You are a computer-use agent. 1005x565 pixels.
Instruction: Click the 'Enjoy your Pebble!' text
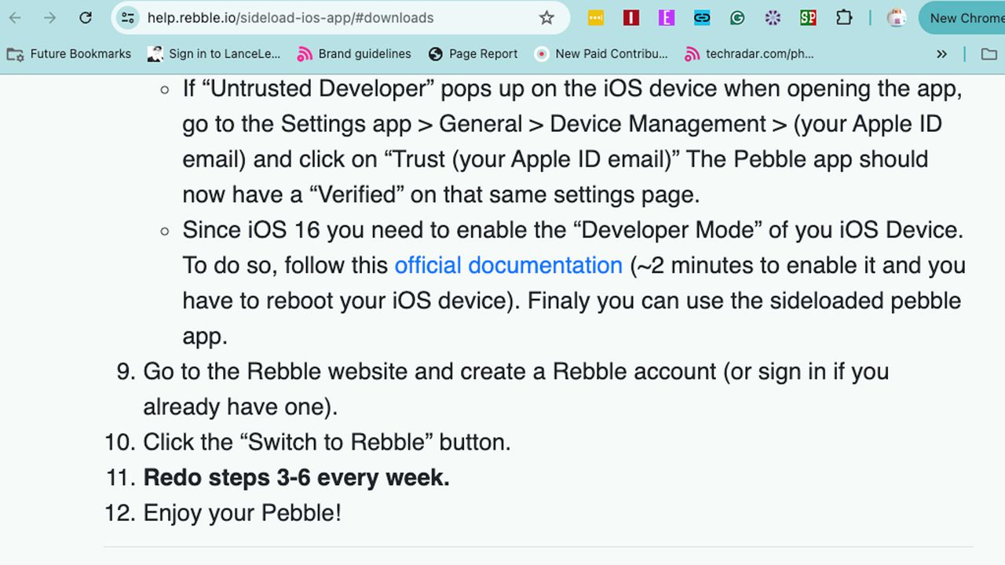tap(242, 512)
